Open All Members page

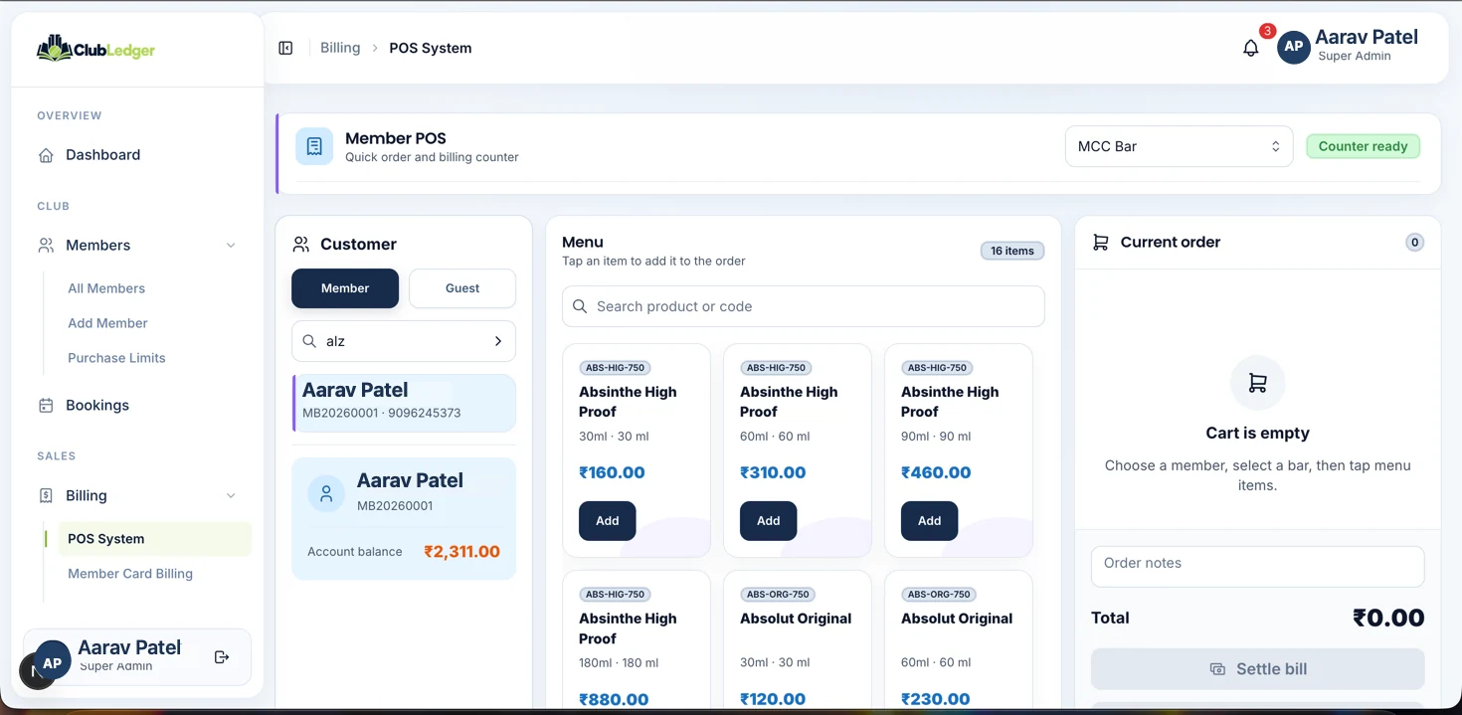click(106, 288)
